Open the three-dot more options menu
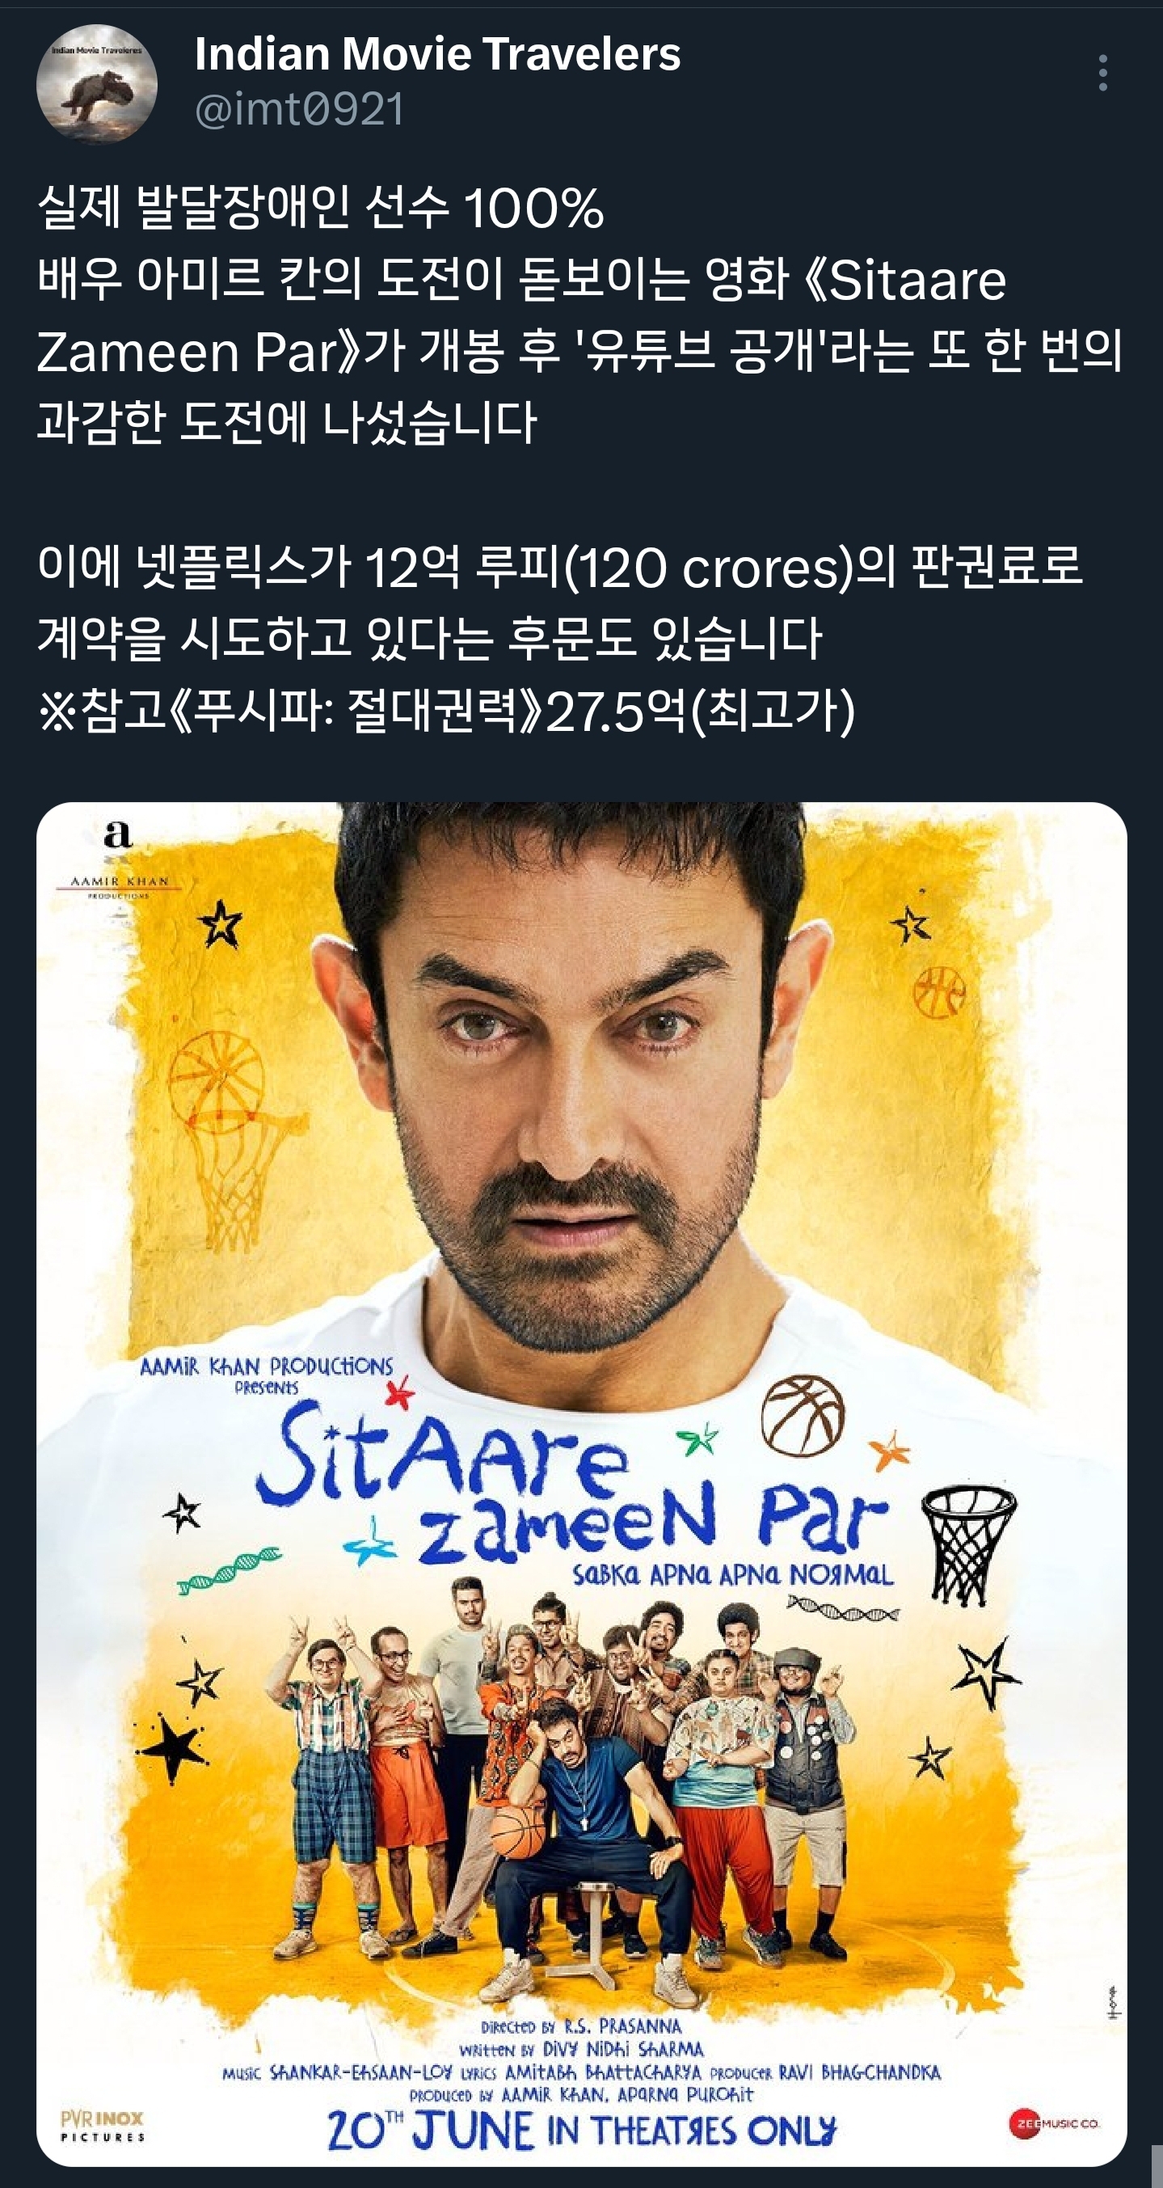 click(x=1102, y=73)
